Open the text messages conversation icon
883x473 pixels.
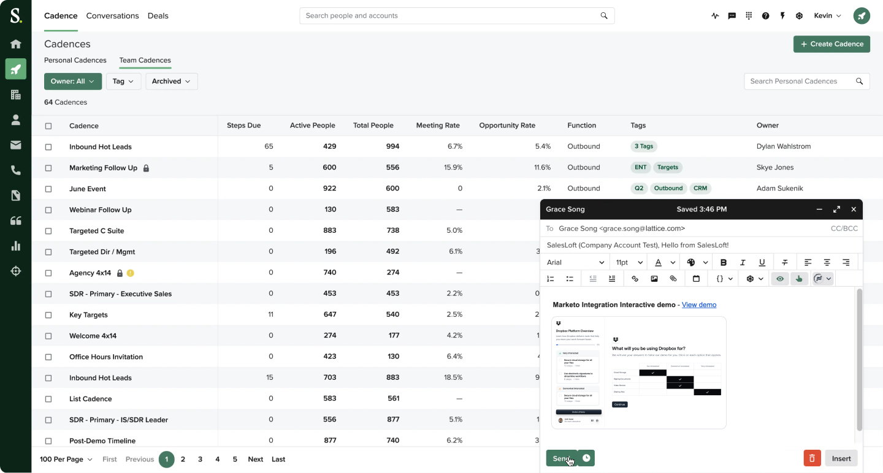pos(732,15)
